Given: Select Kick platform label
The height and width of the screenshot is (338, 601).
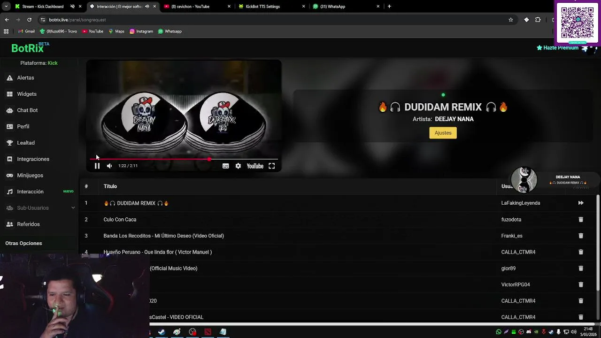Looking at the screenshot, I should (x=53, y=63).
